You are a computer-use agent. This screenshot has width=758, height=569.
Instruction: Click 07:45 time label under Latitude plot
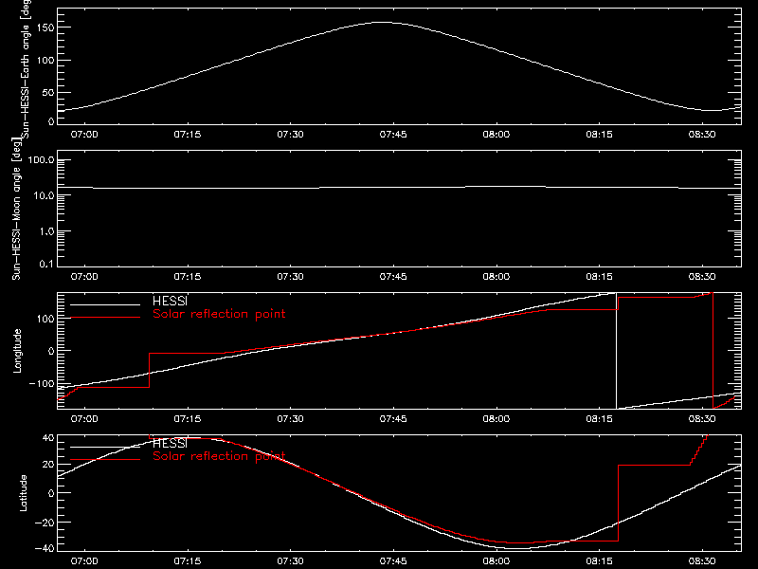[393, 561]
